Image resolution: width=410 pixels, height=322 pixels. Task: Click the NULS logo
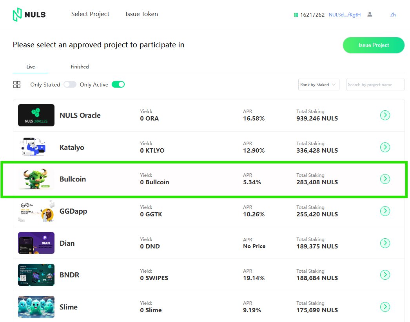(x=29, y=14)
